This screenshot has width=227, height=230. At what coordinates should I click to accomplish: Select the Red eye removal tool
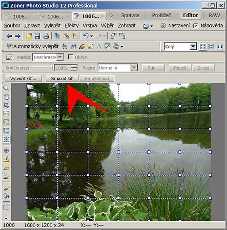coord(6,151)
